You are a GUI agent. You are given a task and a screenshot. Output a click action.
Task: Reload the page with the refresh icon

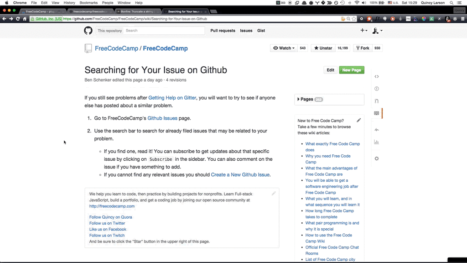pos(17,19)
